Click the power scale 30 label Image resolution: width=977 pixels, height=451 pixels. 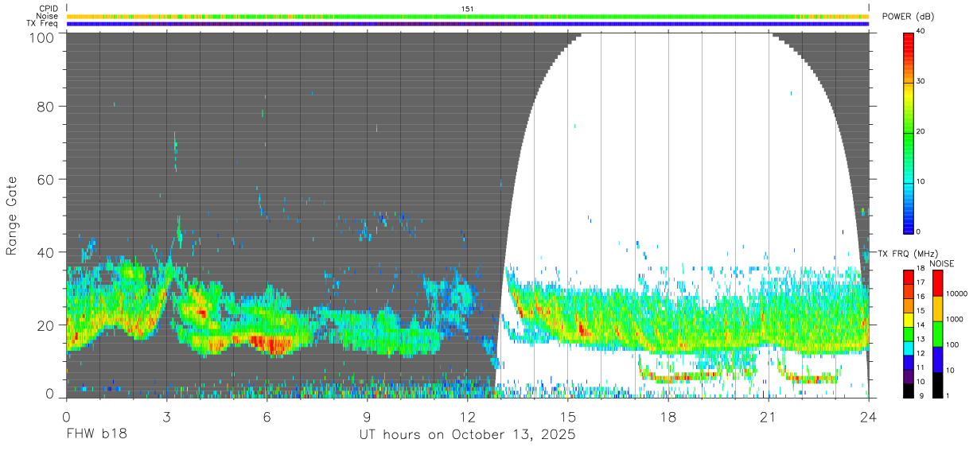[x=922, y=82]
